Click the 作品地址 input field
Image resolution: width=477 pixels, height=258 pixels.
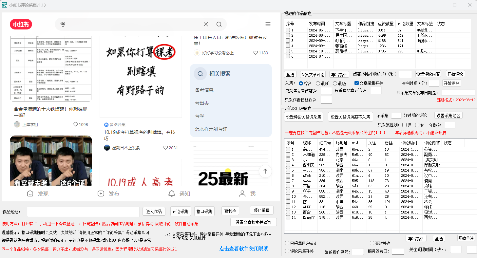tap(83, 212)
